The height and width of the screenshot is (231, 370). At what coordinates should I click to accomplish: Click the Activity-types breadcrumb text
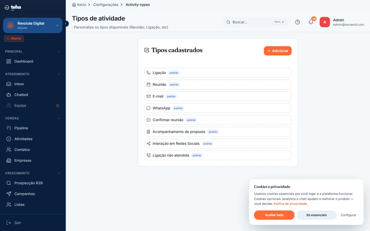coord(138,5)
